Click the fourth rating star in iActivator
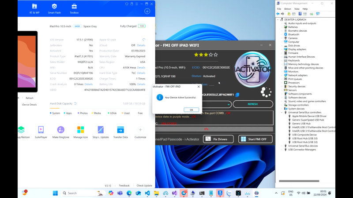Image resolution: width=353 pixels, height=198 pixels. (x=211, y=55)
